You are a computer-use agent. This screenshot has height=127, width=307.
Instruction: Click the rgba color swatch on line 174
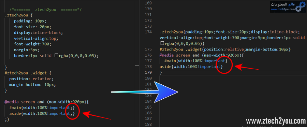[x=162, y=43]
